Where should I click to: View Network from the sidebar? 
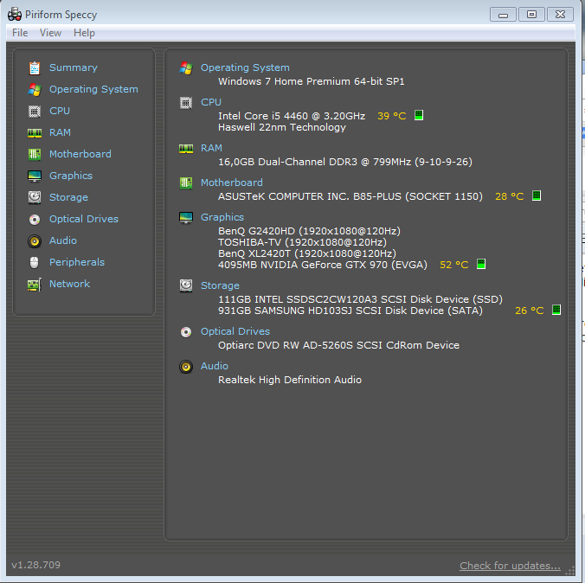pos(69,285)
